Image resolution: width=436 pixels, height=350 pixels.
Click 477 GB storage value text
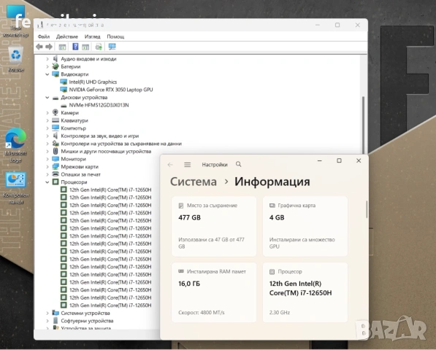pyautogui.click(x=189, y=217)
